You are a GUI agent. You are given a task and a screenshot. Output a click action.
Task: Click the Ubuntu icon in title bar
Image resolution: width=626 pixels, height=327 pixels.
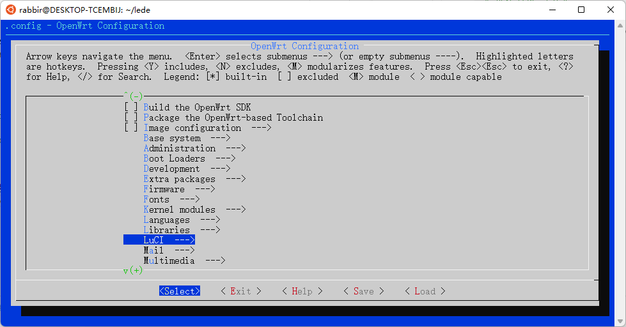point(11,10)
